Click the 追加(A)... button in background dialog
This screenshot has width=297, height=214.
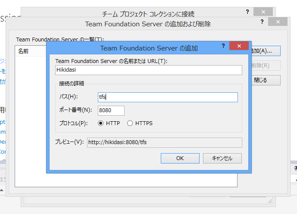point(266,51)
